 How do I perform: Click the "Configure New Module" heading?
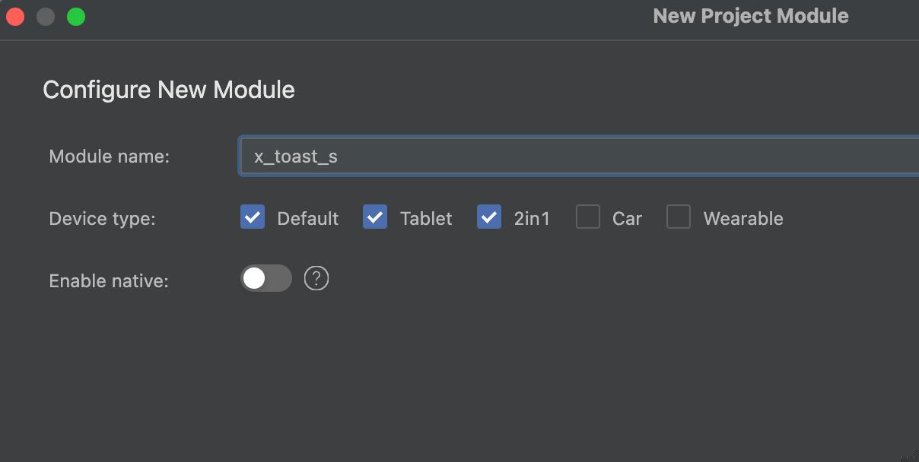click(168, 90)
